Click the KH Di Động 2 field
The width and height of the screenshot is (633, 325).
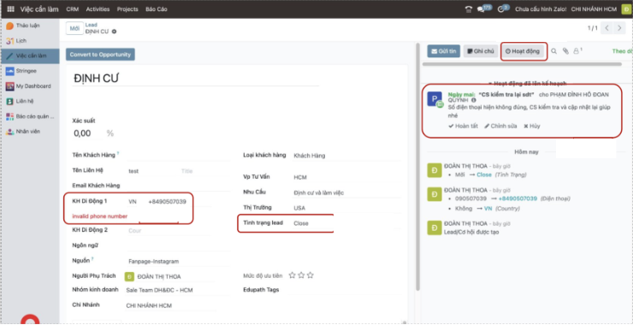click(169, 231)
